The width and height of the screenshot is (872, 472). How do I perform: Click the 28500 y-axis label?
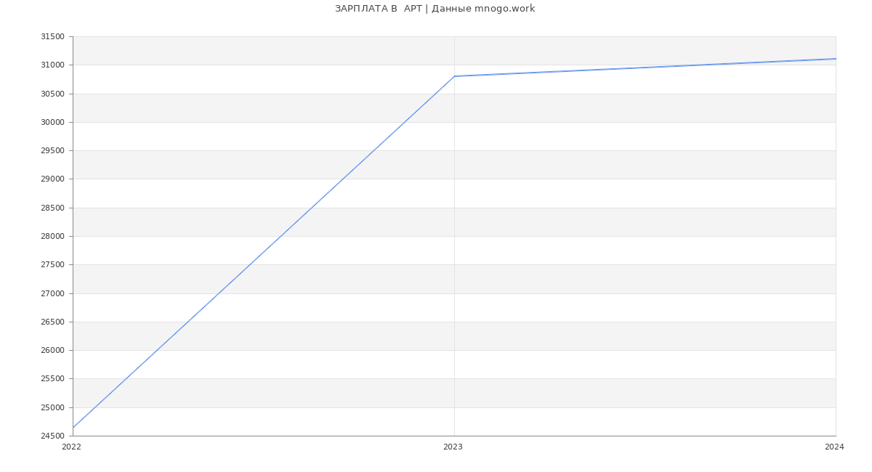coord(52,208)
